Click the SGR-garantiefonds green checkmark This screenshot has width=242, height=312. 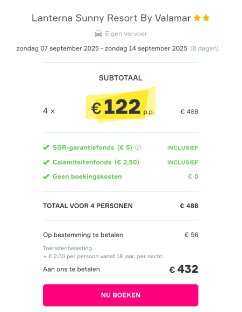[x=46, y=147]
